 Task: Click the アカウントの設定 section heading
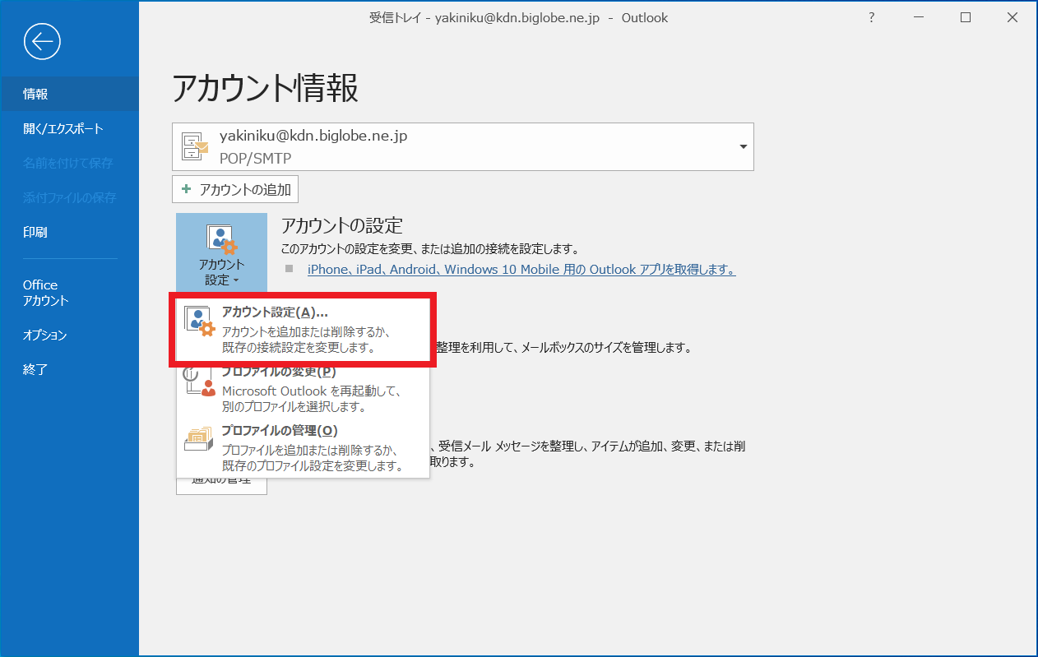(342, 225)
